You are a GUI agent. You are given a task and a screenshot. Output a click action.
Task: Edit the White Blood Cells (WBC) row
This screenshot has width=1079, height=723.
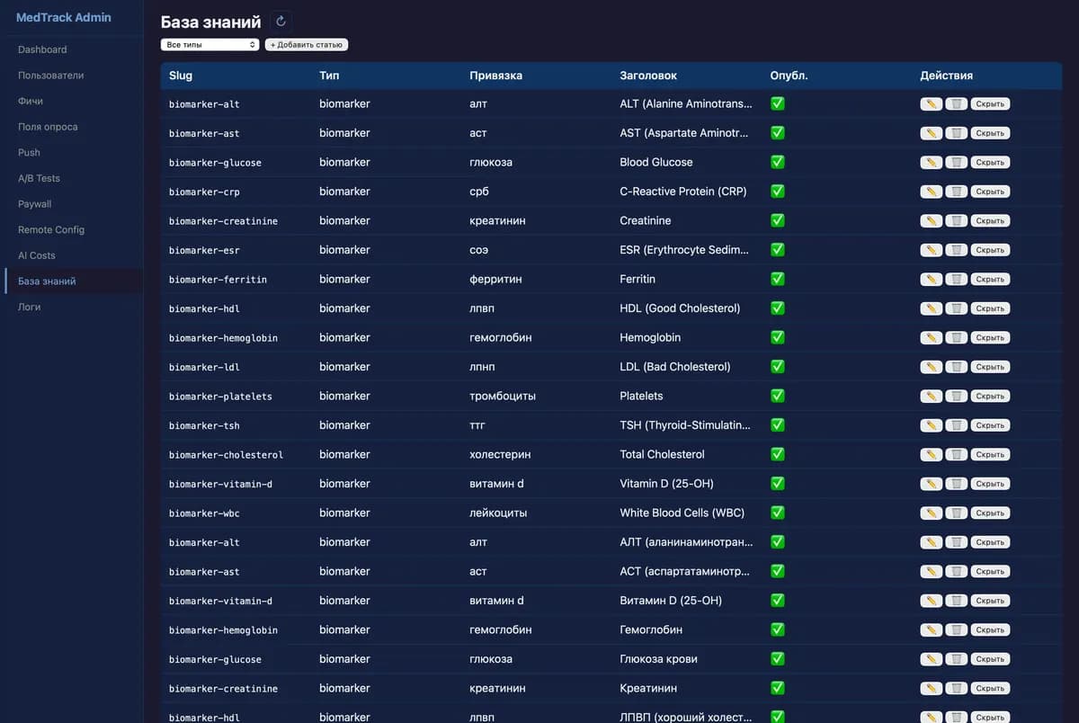coord(932,513)
